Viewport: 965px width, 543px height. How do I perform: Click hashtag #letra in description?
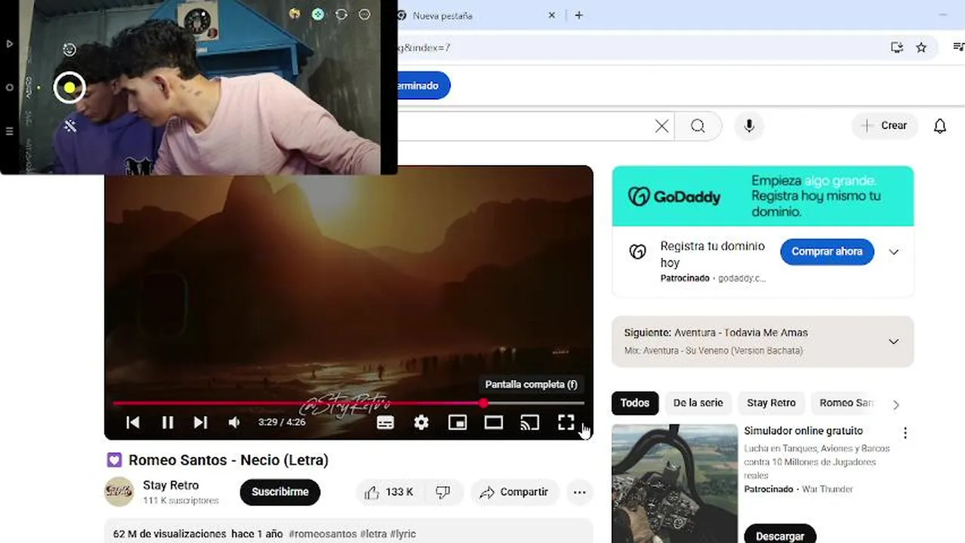[373, 534]
